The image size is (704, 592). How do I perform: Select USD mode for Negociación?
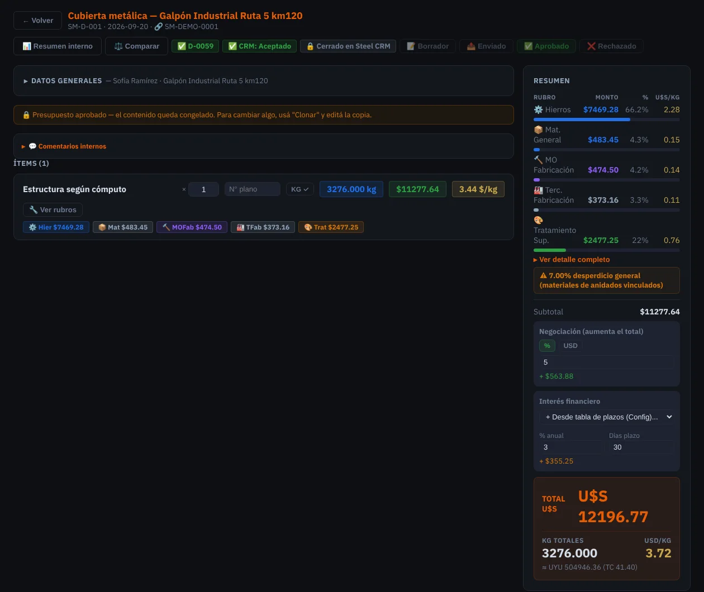[570, 346]
